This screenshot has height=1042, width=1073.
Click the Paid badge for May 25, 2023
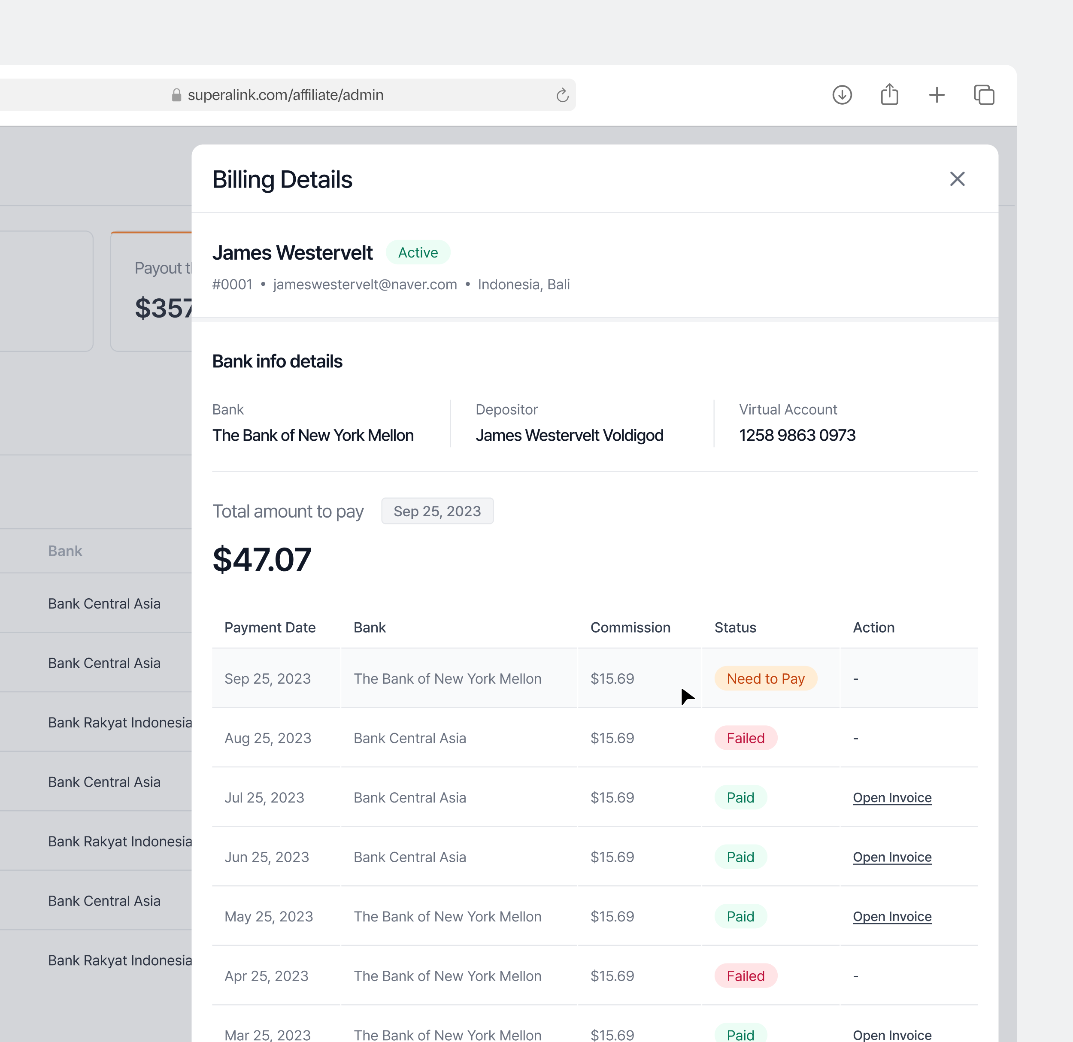click(740, 916)
